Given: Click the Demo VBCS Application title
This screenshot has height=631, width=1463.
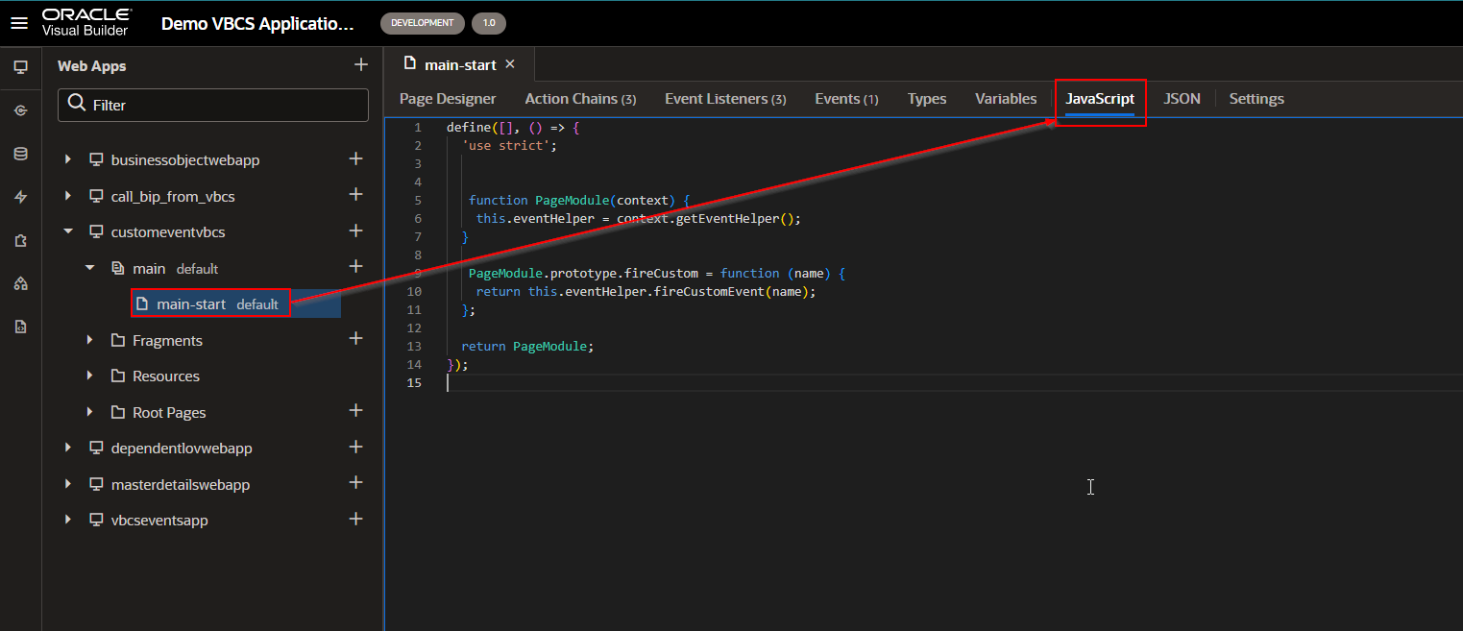Looking at the screenshot, I should 257,24.
